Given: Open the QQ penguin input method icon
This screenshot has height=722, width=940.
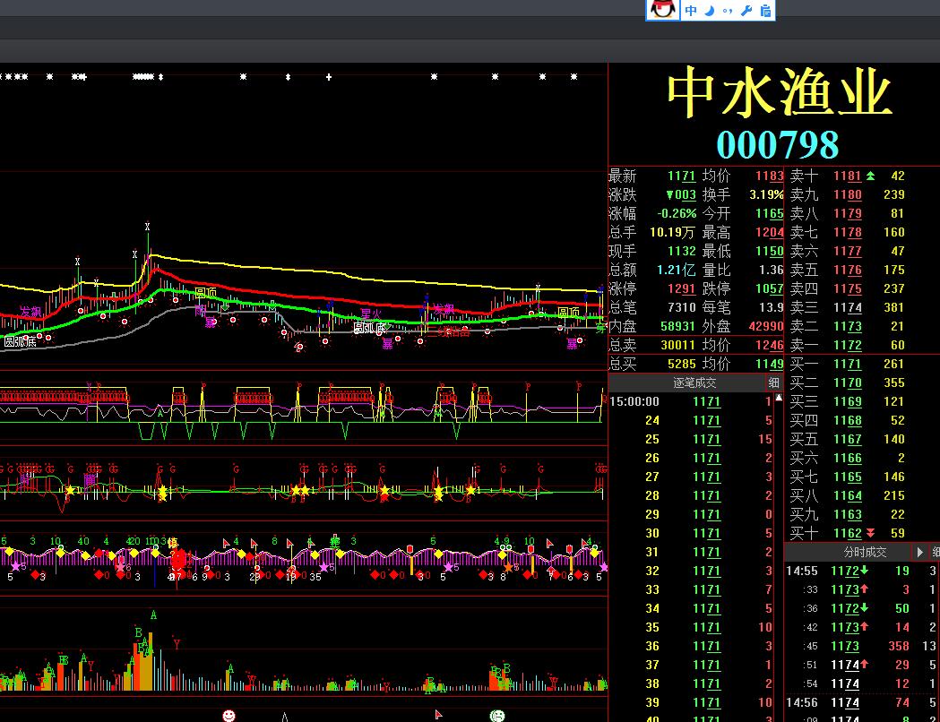Looking at the screenshot, I should pos(663,10).
